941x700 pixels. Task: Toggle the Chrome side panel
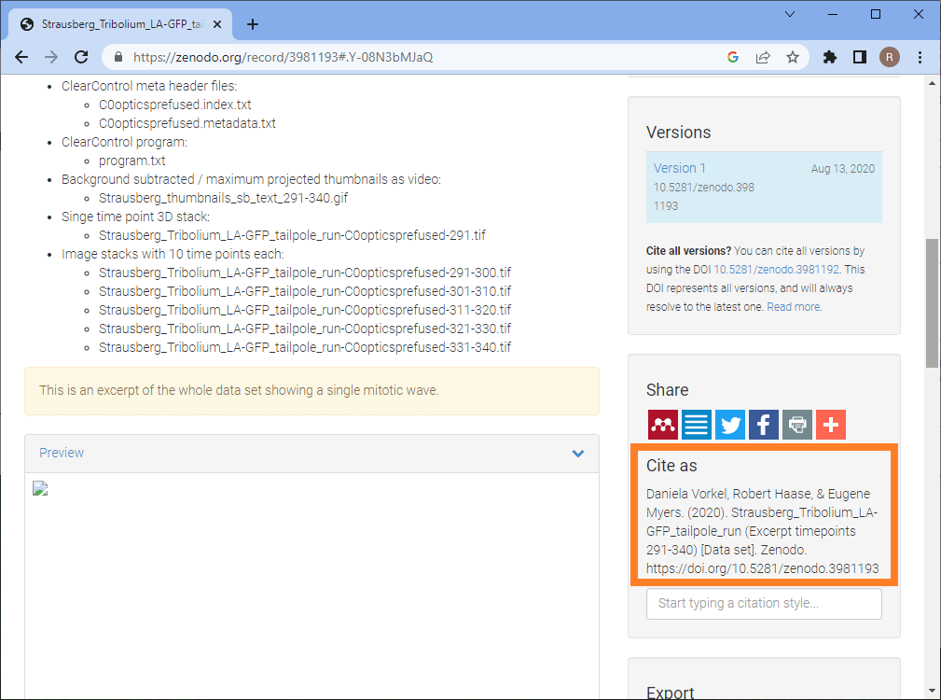tap(859, 57)
